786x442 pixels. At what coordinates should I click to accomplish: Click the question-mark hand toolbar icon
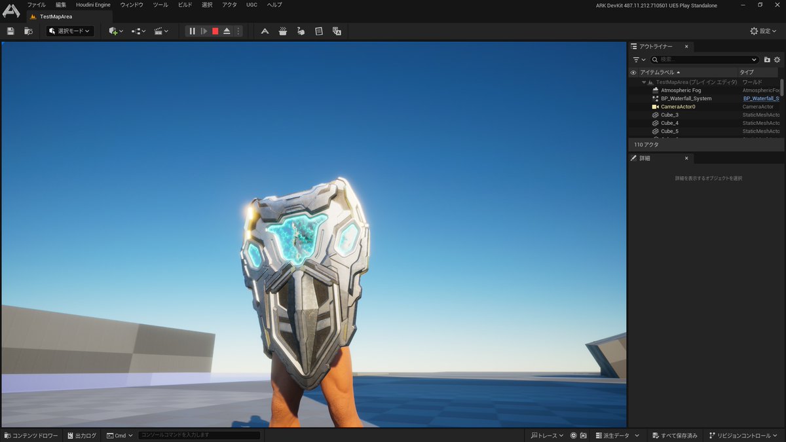tap(301, 31)
